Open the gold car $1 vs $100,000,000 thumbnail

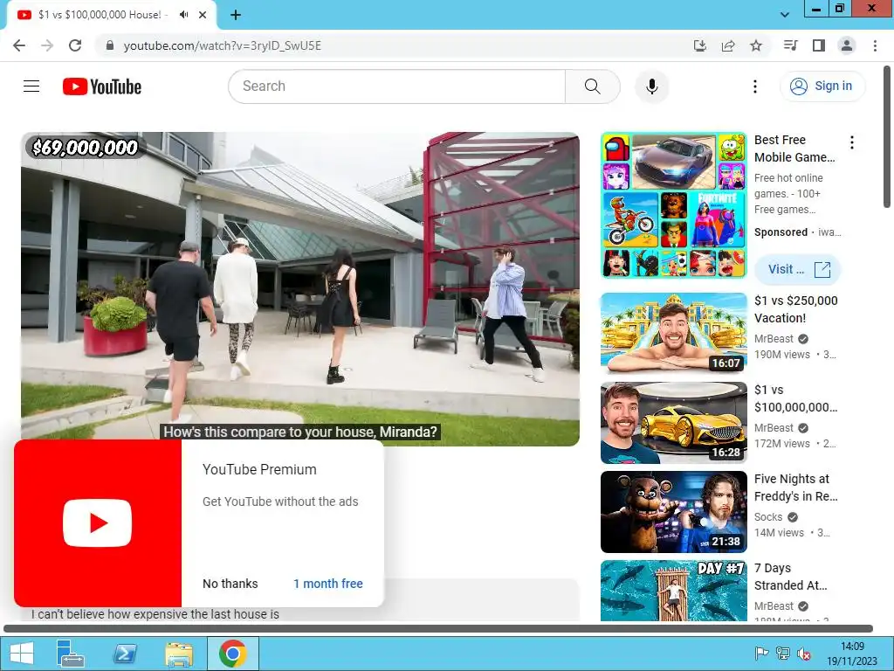[x=673, y=423]
